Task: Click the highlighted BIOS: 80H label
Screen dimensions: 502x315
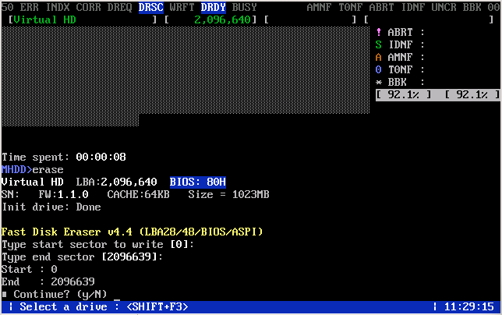Action: click(198, 182)
